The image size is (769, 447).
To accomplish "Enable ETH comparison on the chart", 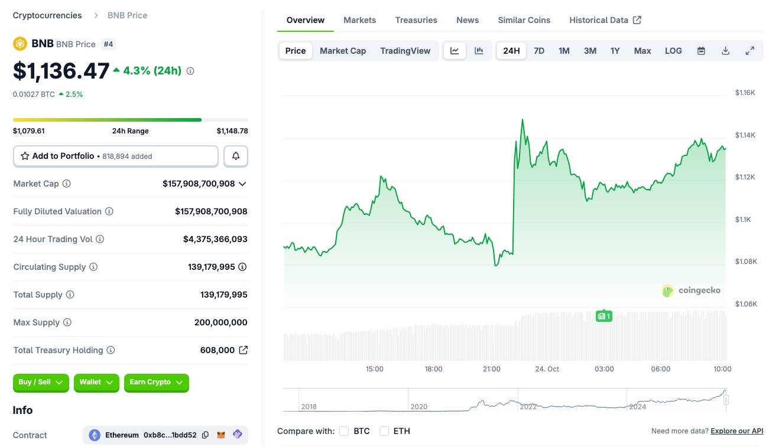I will [x=384, y=431].
